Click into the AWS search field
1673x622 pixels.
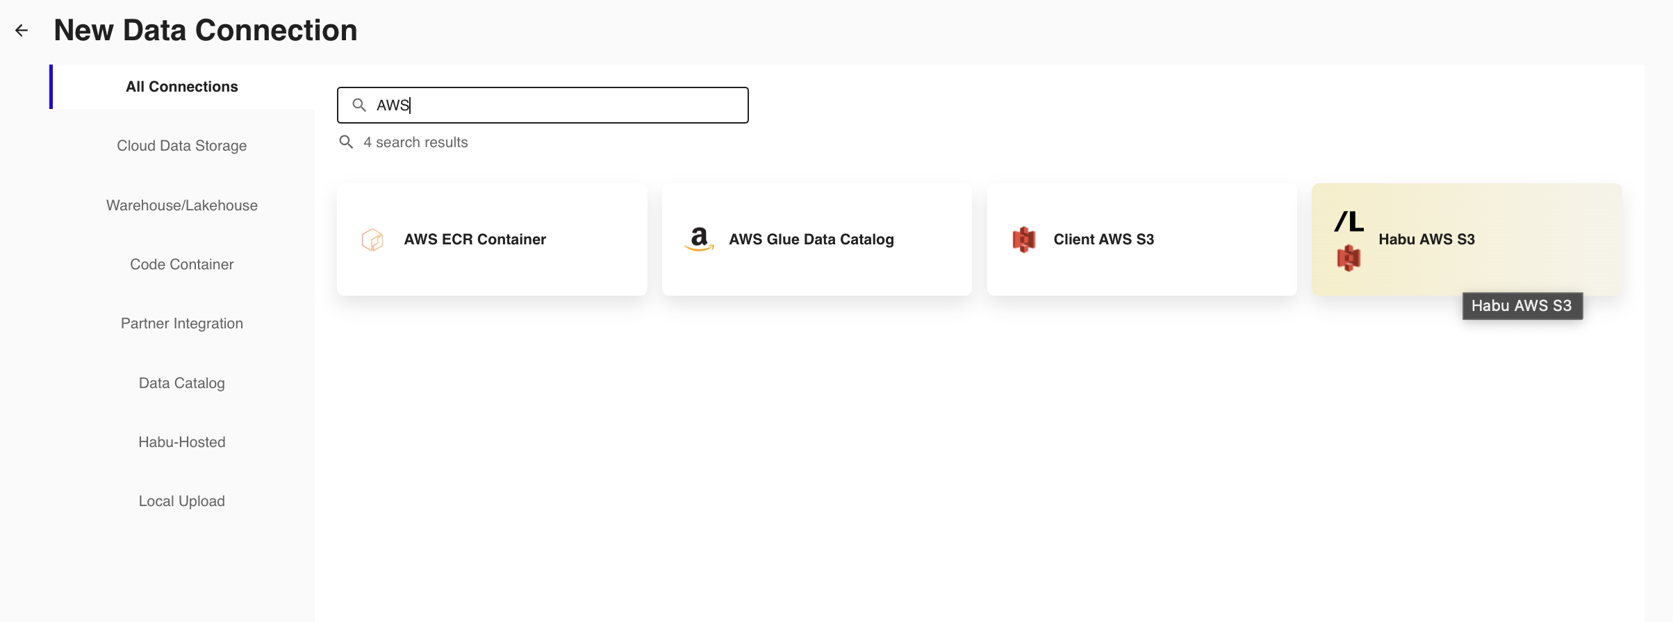(x=543, y=105)
